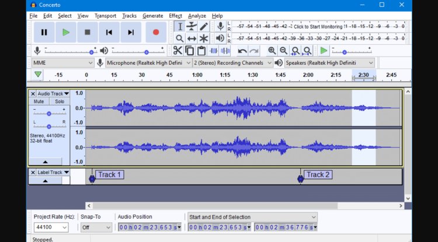Screen dimensions: 438x242
Task: Open the Microphone recording device dropdown
Action: coord(148,63)
